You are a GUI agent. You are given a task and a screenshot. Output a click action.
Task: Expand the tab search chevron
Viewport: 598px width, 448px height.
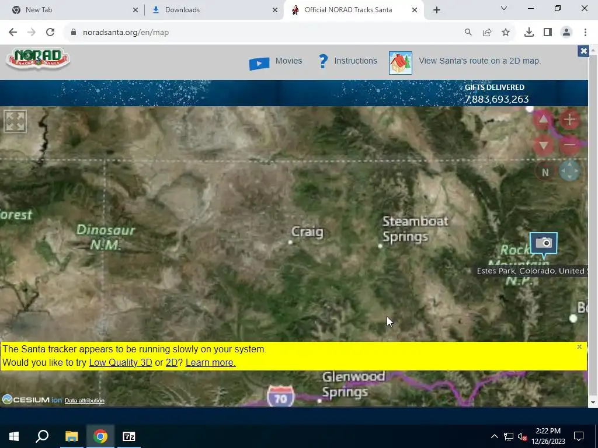point(504,8)
